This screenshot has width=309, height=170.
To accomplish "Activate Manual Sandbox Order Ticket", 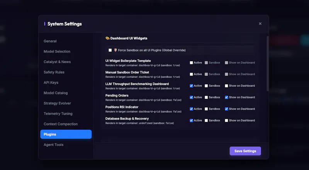I will click(x=191, y=74).
